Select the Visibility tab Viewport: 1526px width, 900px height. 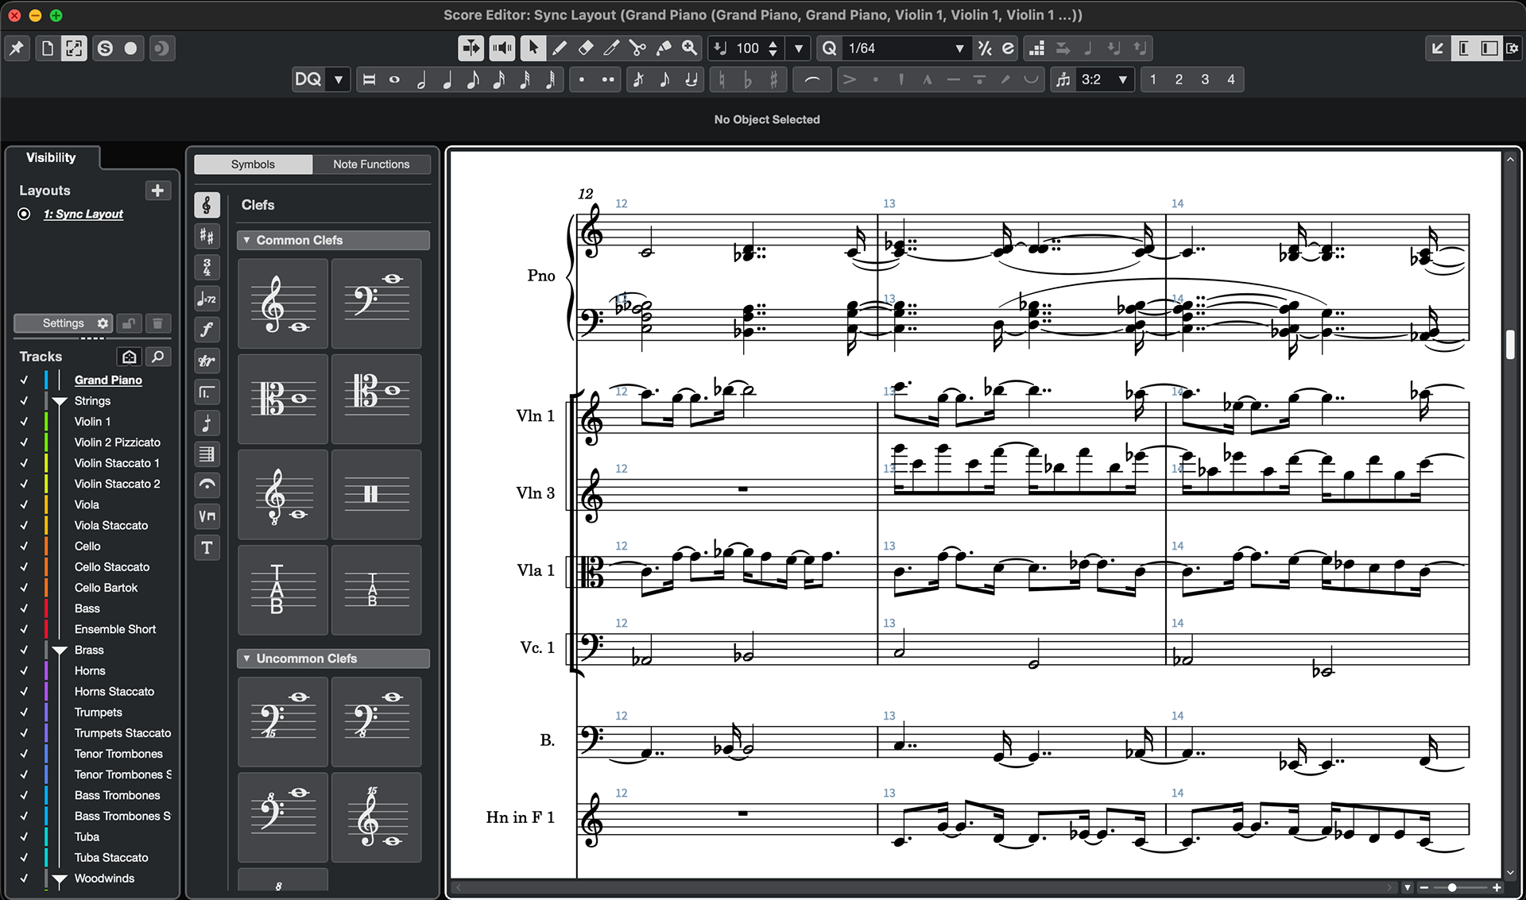51,157
